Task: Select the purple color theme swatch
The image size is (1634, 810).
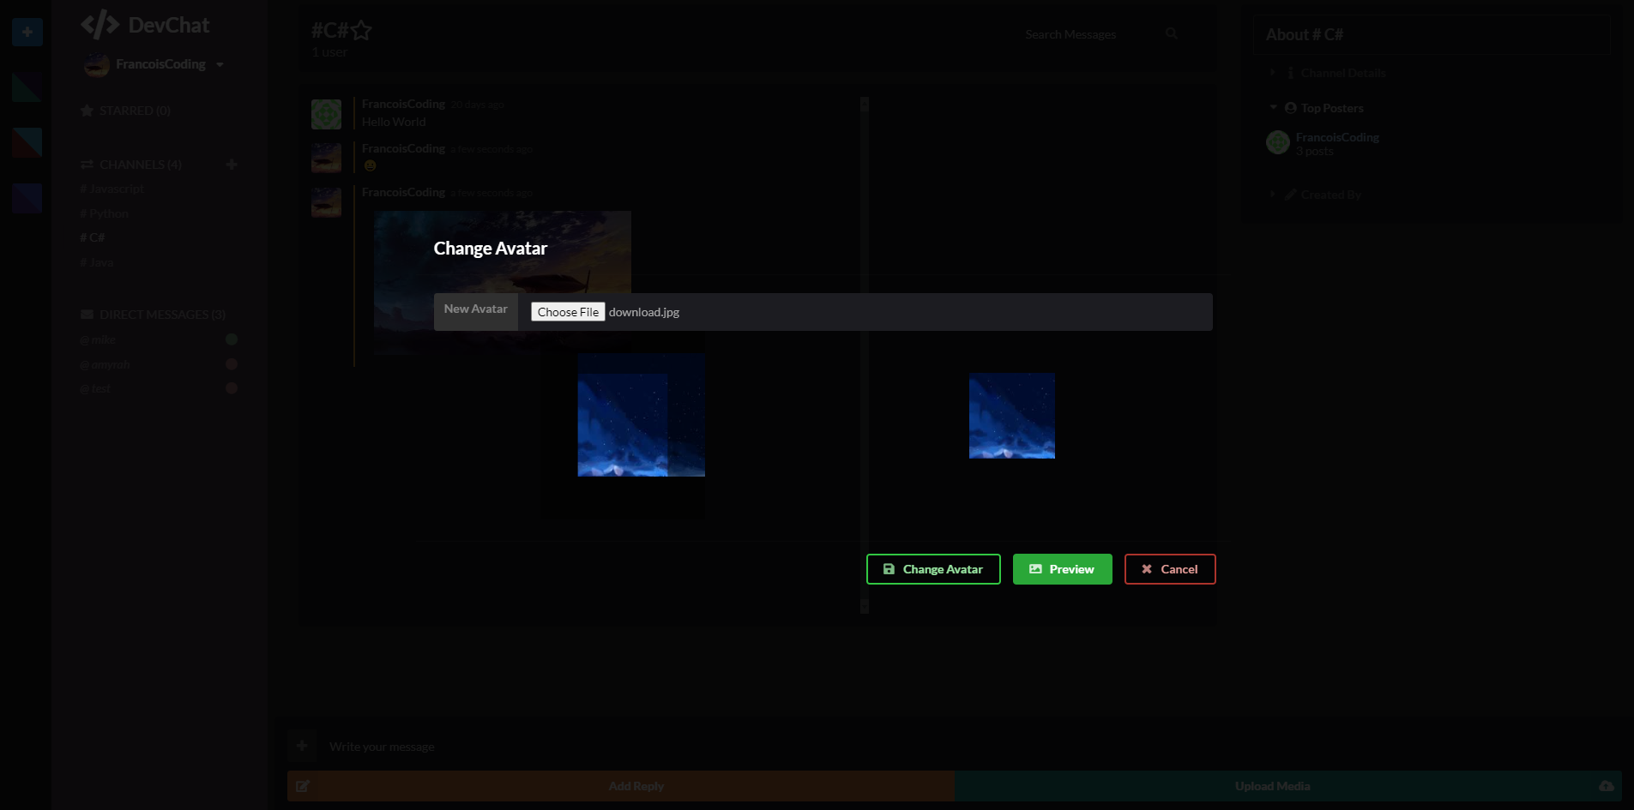Action: [27, 198]
